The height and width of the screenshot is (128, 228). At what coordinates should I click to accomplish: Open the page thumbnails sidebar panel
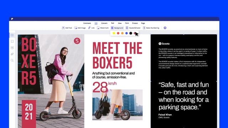point(12,35)
